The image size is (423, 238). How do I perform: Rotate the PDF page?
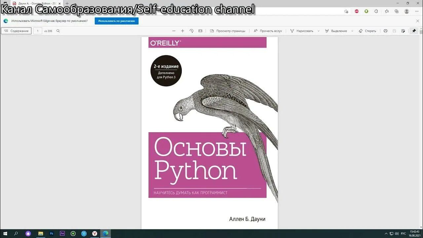191,31
